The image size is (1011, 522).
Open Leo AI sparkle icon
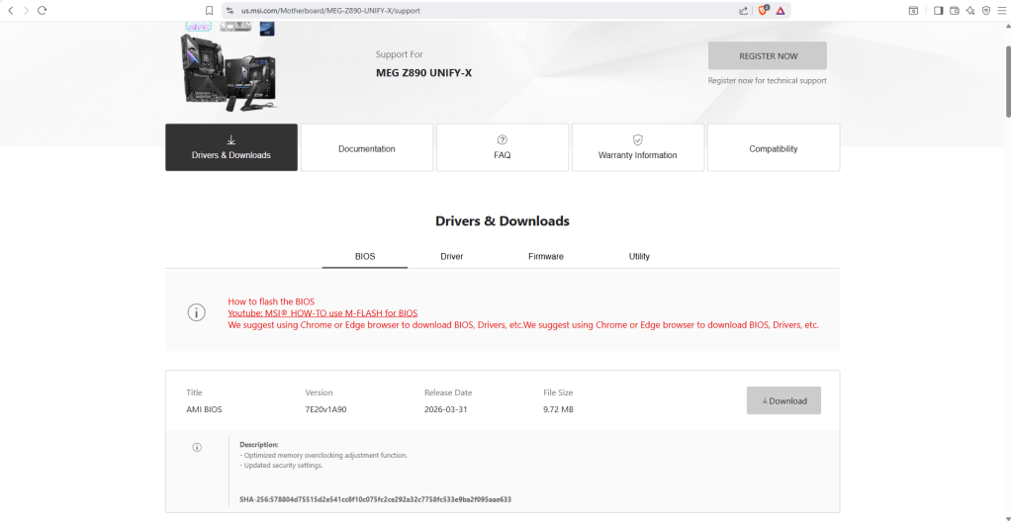[970, 10]
